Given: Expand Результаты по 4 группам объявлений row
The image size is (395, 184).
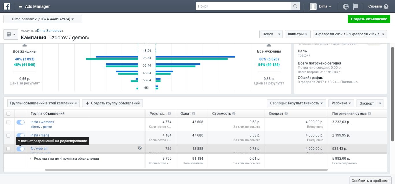Looking at the screenshot, I should coord(30,159).
